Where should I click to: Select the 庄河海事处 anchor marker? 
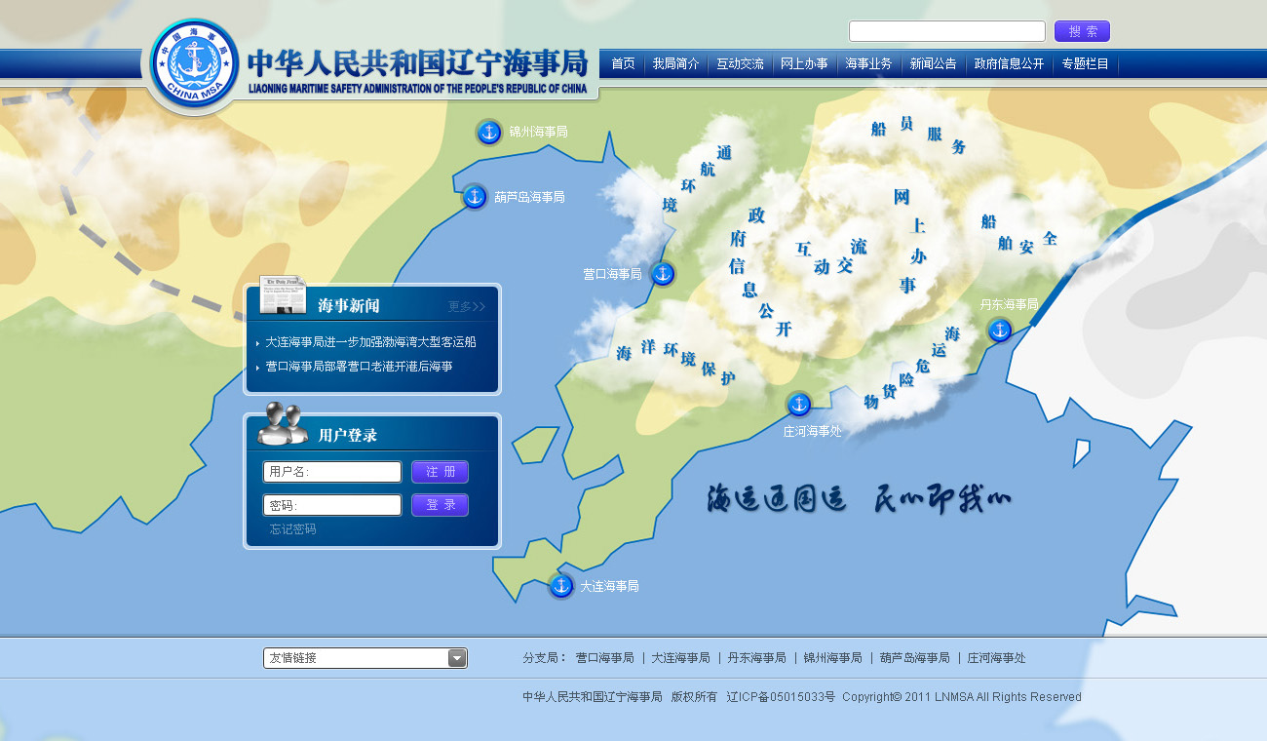click(x=799, y=404)
